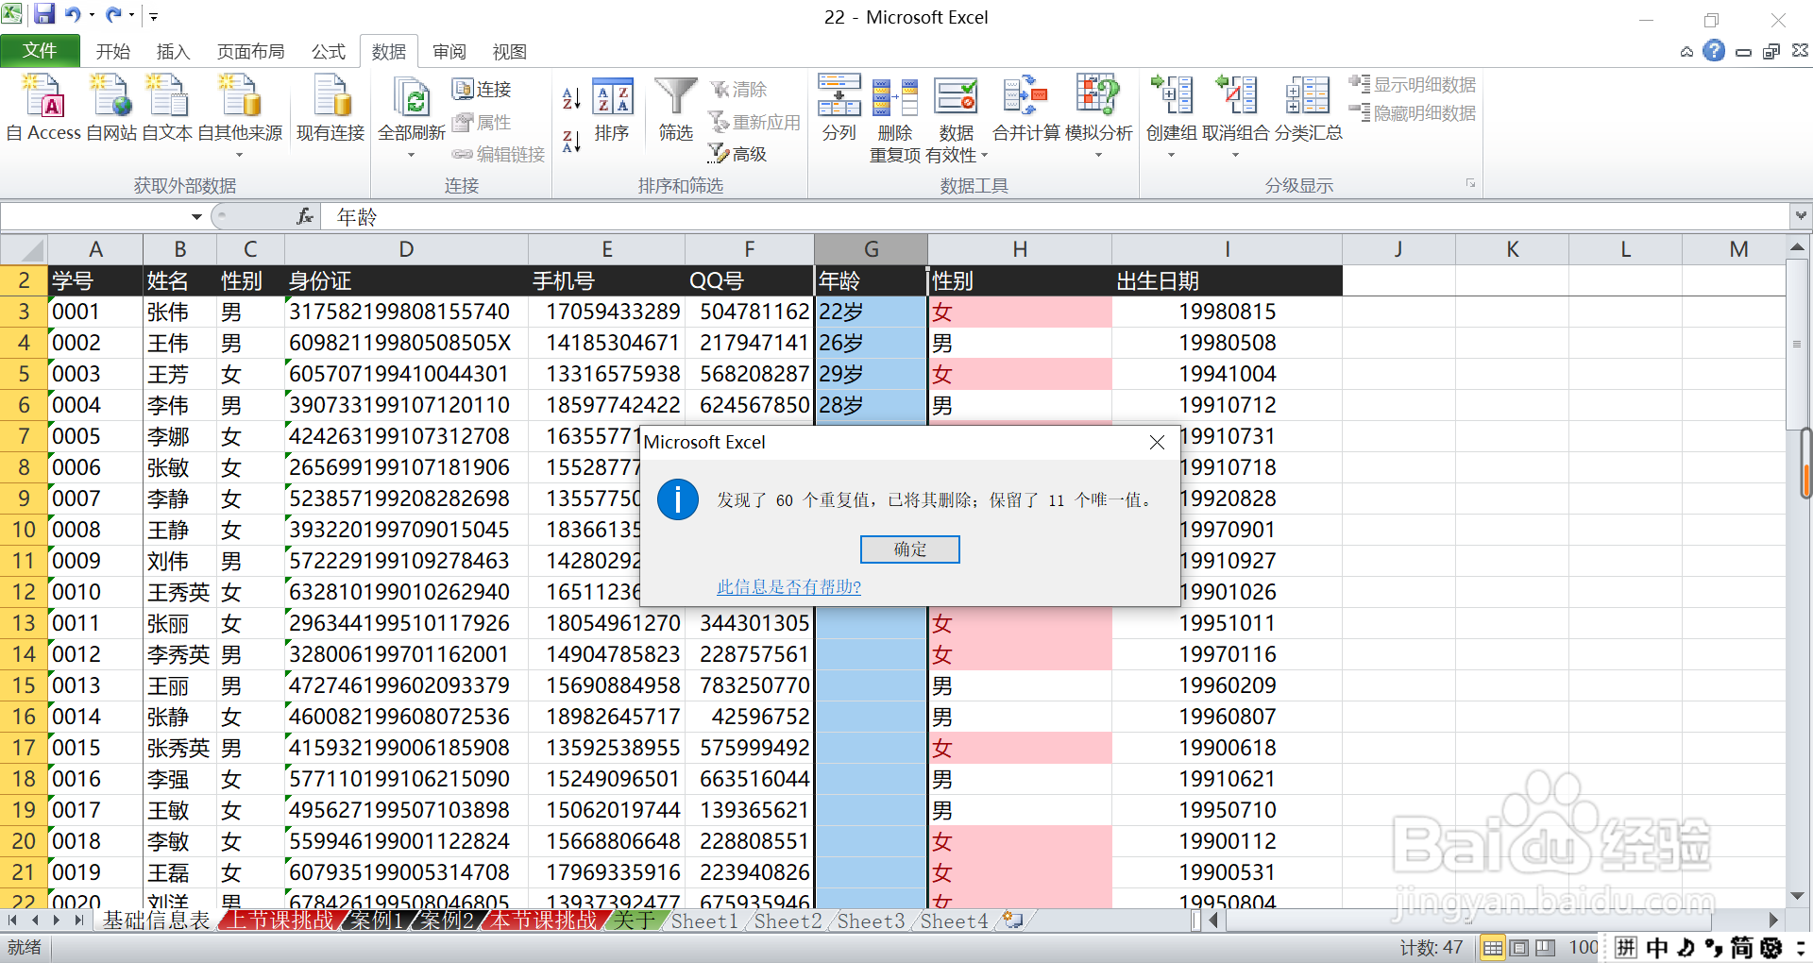Open the 基础信息表 sheet tab
Viewport: 1813px width, 963px height.
click(x=156, y=921)
